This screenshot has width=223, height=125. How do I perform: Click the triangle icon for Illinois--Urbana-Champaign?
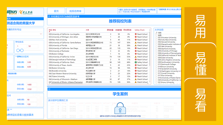(136, 82)
